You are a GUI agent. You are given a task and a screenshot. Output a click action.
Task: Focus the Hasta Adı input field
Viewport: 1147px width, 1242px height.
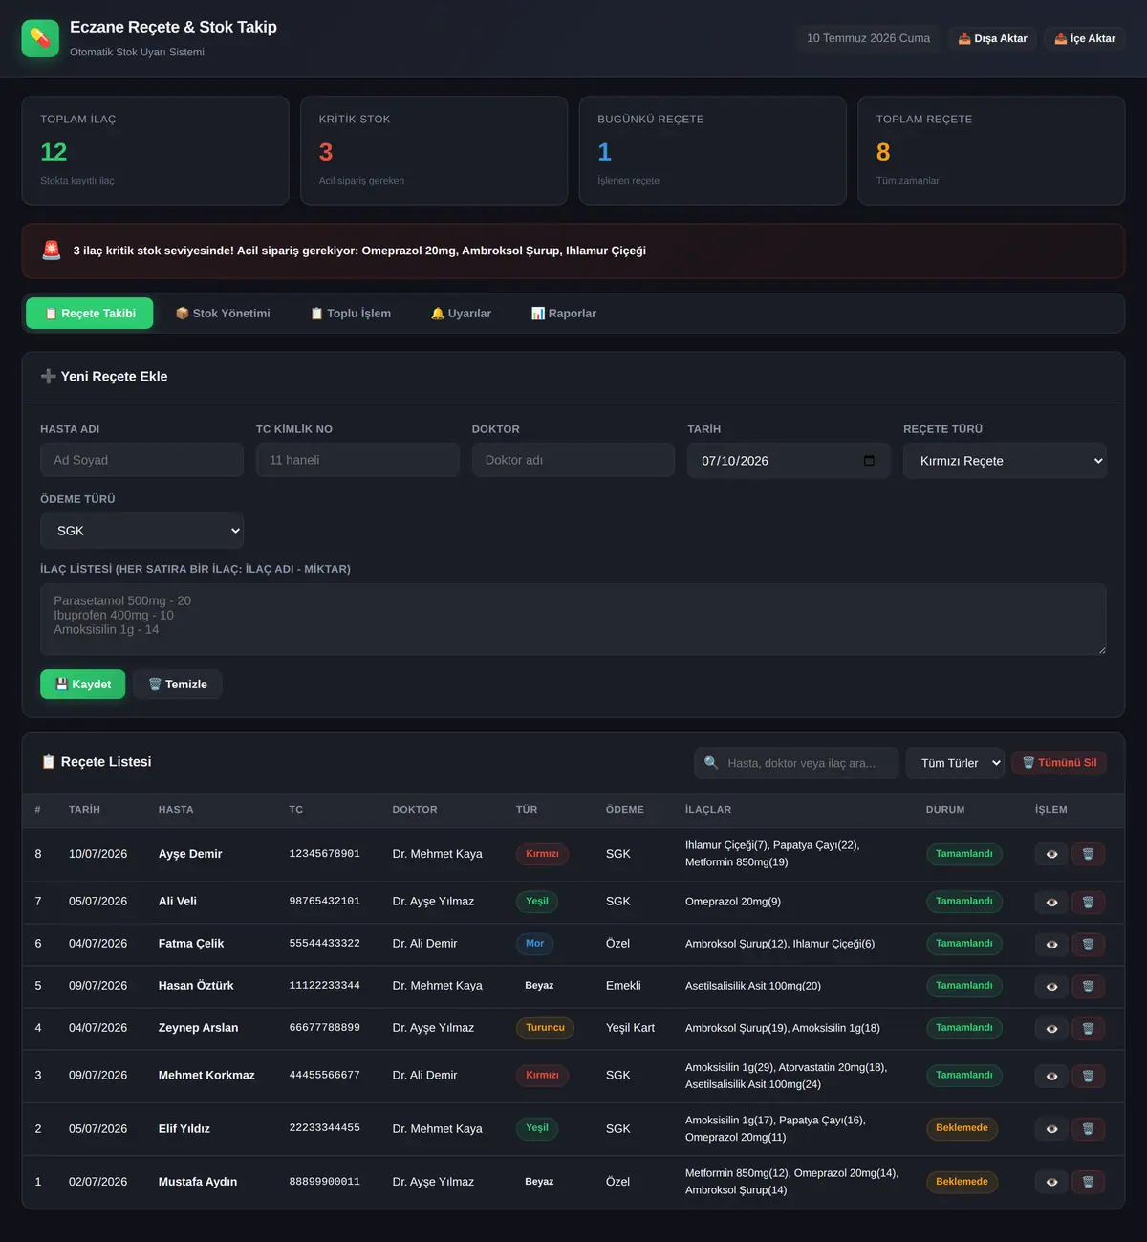click(141, 460)
